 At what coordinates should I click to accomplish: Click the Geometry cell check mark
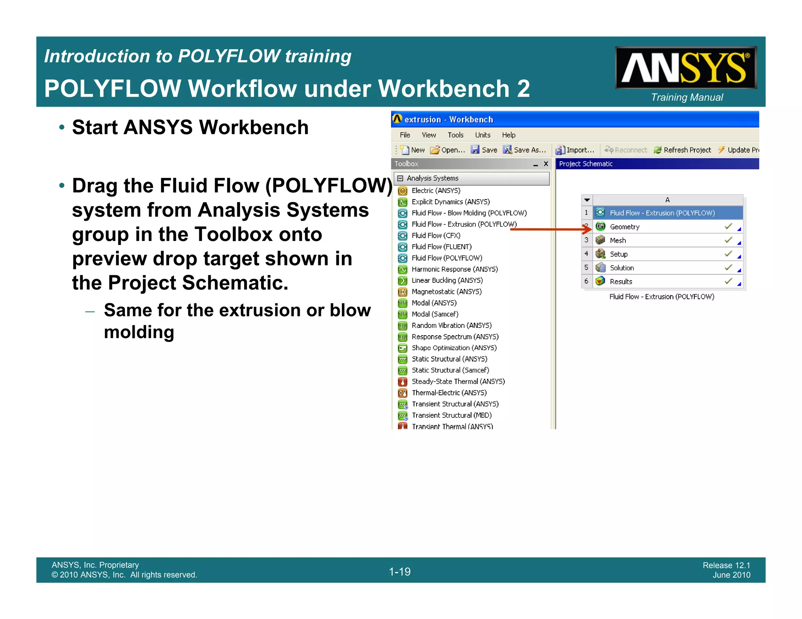pos(728,226)
